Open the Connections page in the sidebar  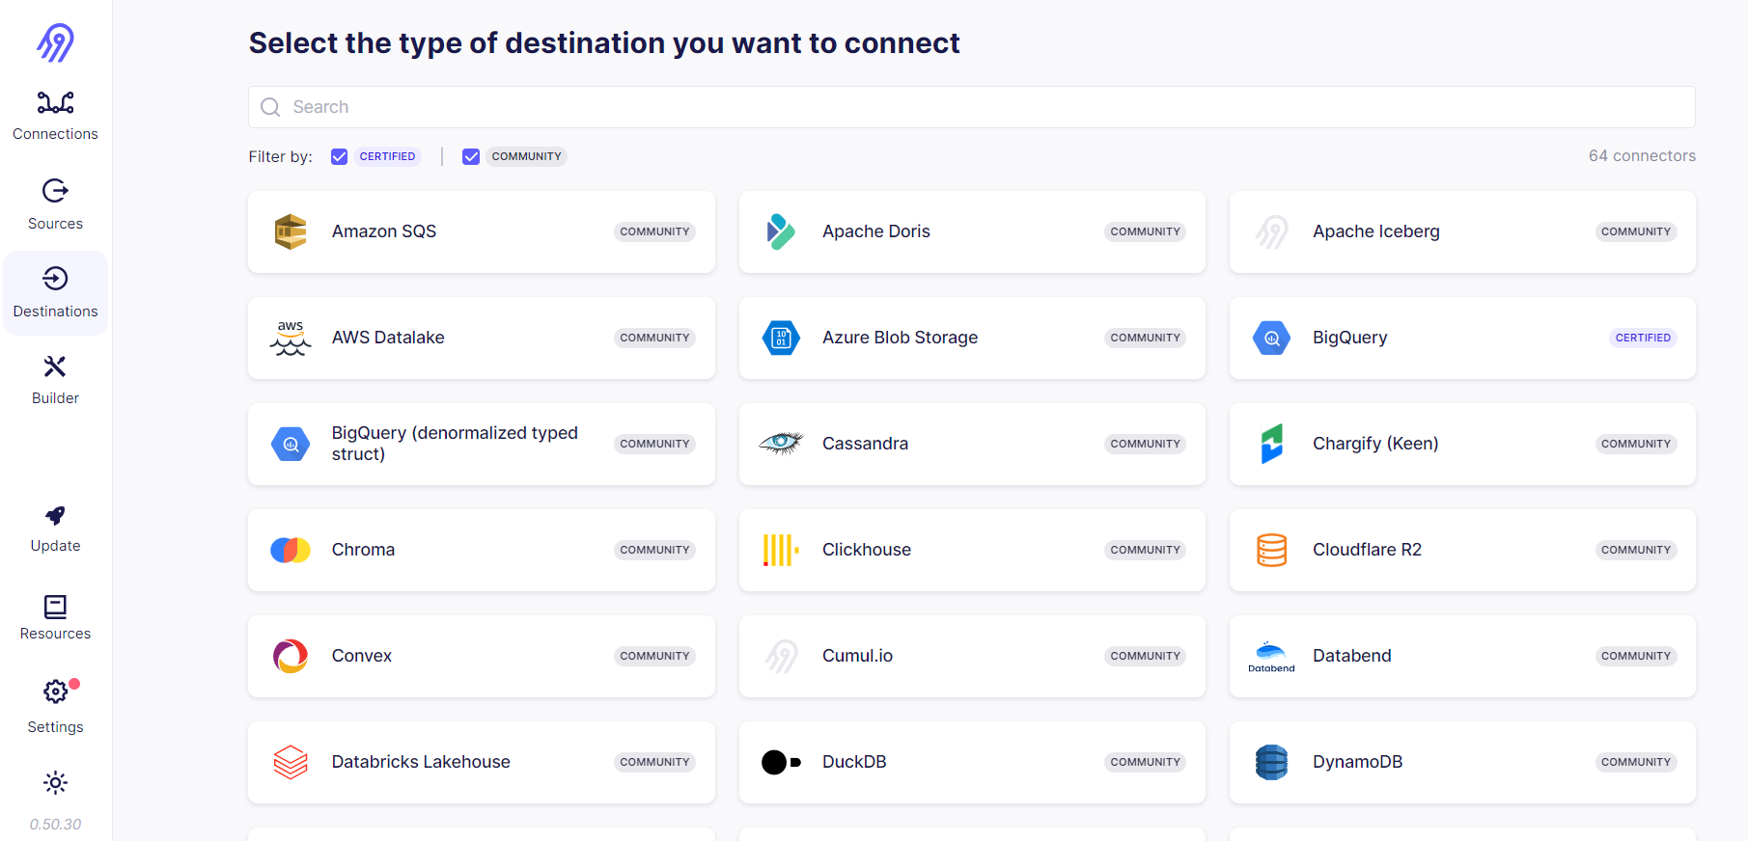[55, 114]
